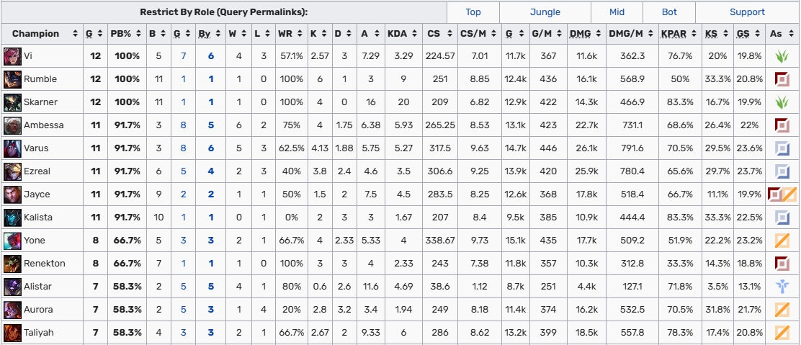The width and height of the screenshot is (801, 345).
Task: Sort table by the DMG/M column
Action: [632, 34]
